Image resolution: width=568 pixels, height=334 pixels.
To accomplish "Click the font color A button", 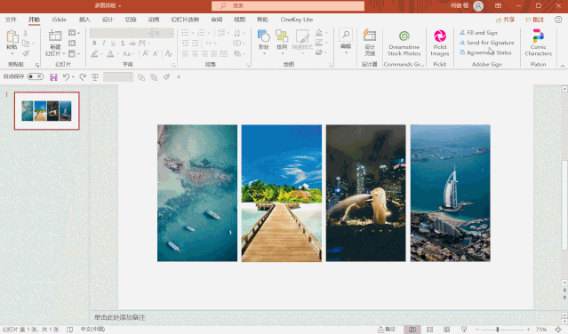I will point(110,53).
